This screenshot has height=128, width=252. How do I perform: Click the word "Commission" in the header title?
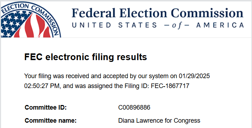207,13
